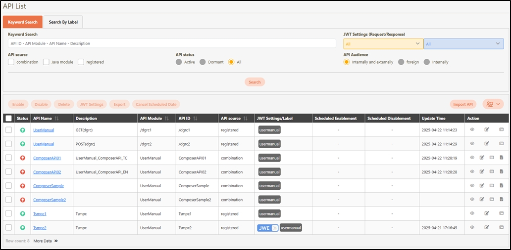The width and height of the screenshot is (511, 250).
Task: Open the yellow JWT Settings request dropdown
Action: pyautogui.click(x=383, y=44)
